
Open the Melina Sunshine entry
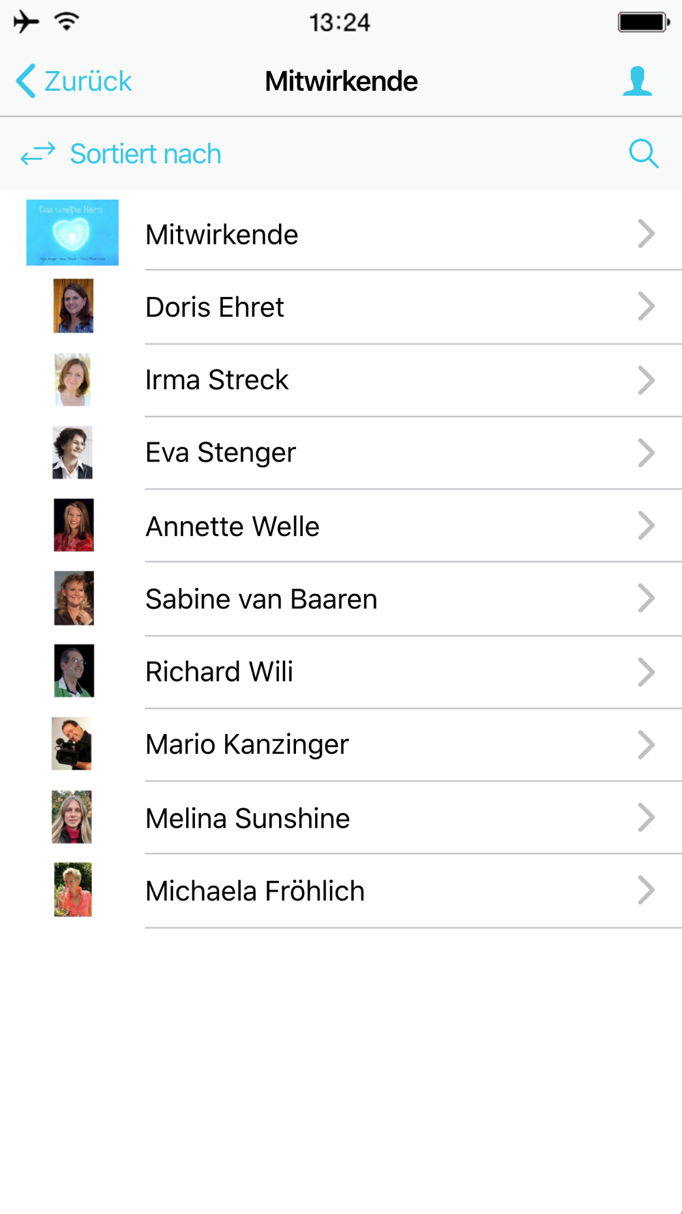pos(341,817)
